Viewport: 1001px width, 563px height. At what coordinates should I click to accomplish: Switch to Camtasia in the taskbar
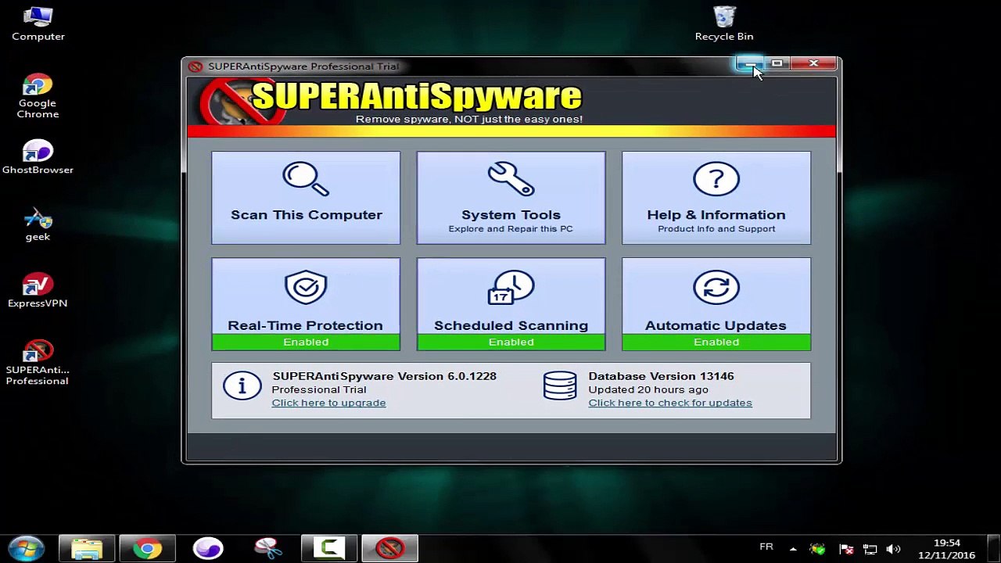coord(329,548)
